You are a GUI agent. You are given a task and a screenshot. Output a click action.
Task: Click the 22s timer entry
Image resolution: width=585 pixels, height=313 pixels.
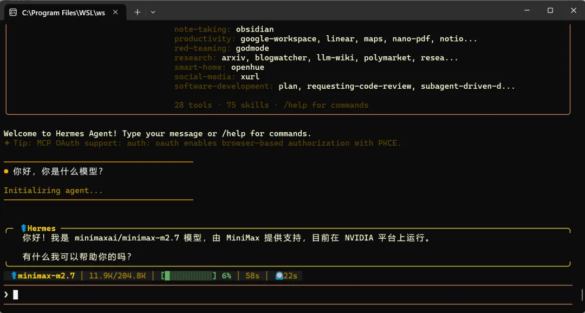[290, 276]
